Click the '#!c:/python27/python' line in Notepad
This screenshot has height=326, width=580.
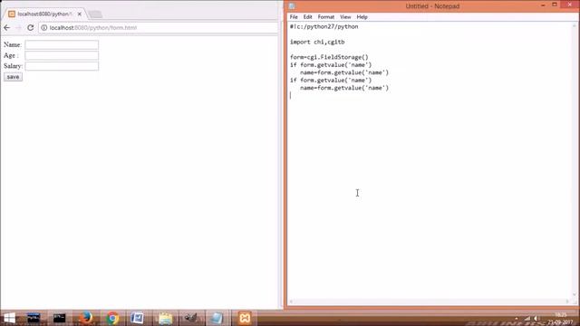tap(324, 26)
